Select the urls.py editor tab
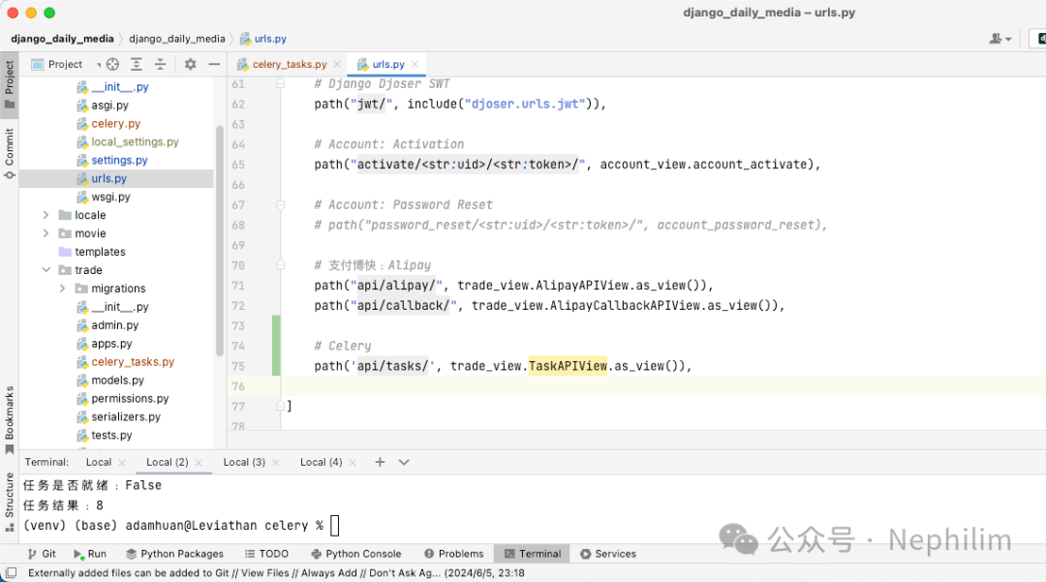The image size is (1046, 582). pos(387,64)
